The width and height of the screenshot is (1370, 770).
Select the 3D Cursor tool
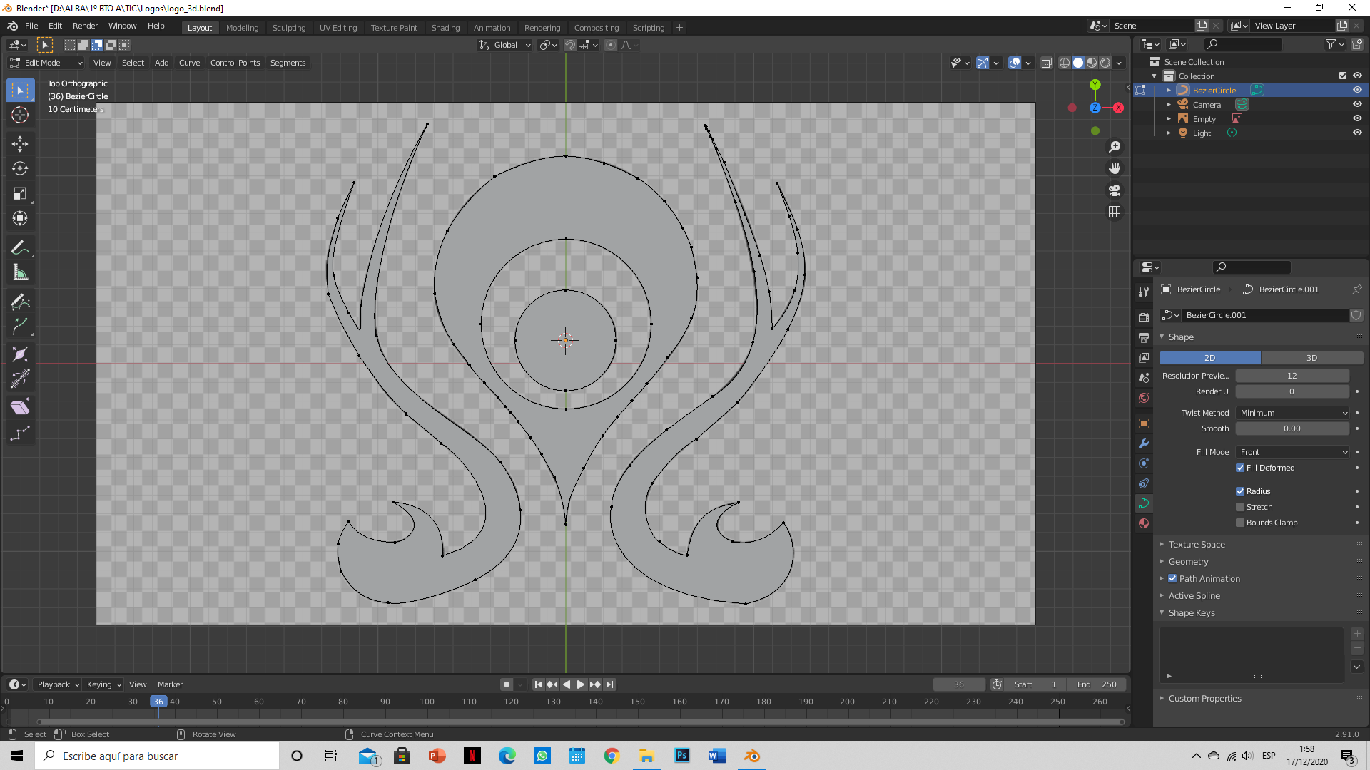tap(20, 115)
